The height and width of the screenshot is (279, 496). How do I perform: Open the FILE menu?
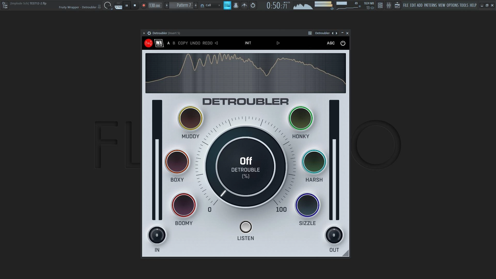click(406, 5)
